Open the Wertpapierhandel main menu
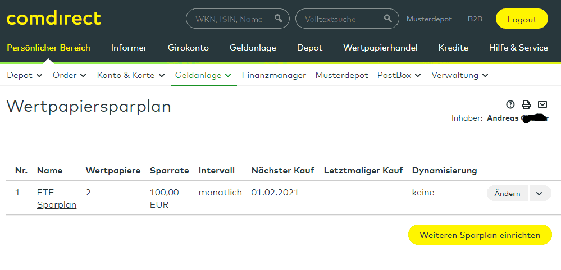The height and width of the screenshot is (270, 561). coord(380,48)
